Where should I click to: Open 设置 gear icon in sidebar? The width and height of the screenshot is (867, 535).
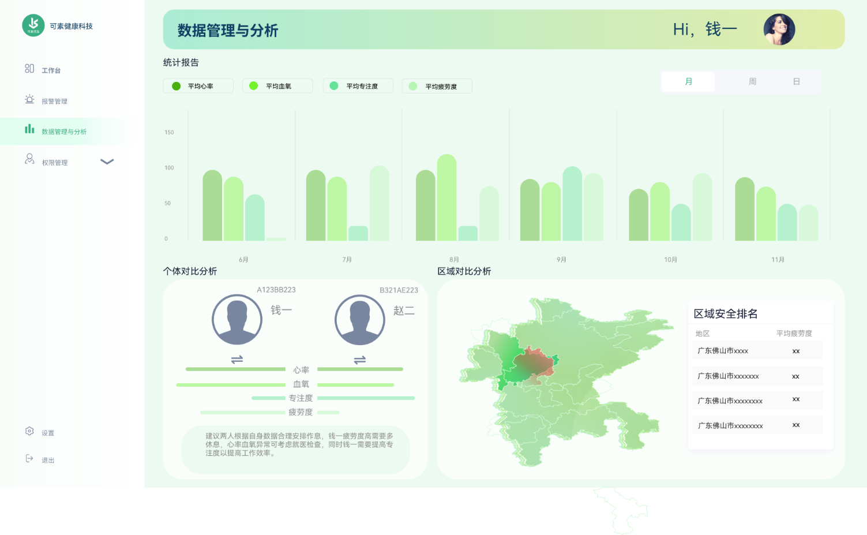29,431
